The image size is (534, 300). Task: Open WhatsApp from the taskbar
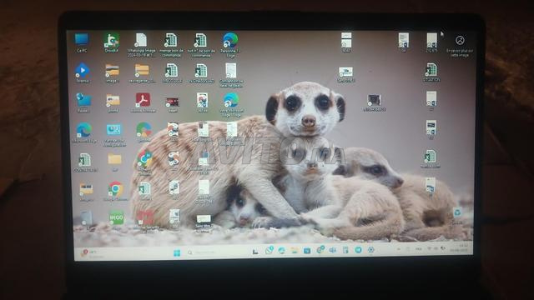[x=269, y=250]
